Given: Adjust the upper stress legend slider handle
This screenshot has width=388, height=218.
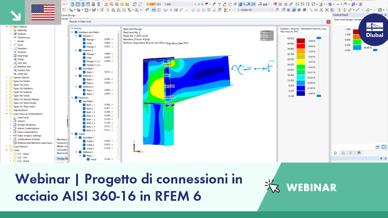Looking at the screenshot, I should [319, 38].
